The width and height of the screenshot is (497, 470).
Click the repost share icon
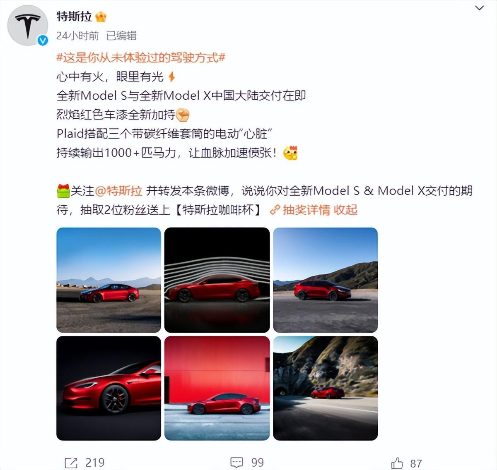(x=71, y=463)
